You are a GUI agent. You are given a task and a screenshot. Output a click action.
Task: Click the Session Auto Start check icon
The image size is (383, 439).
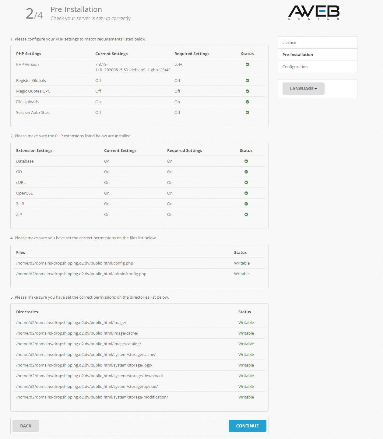click(x=247, y=113)
